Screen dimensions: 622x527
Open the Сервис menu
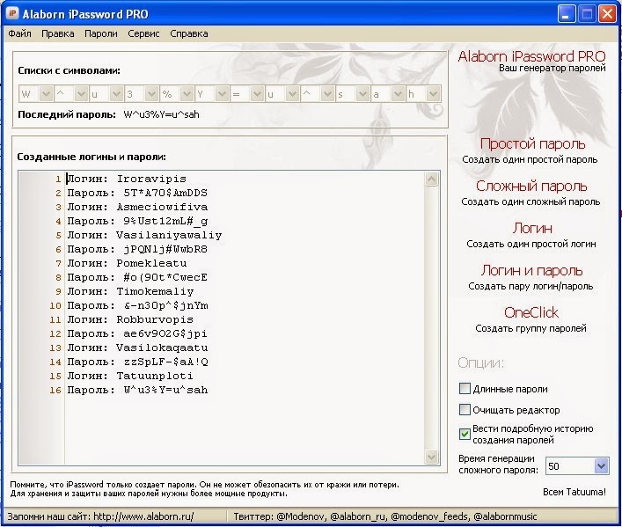[x=143, y=33]
